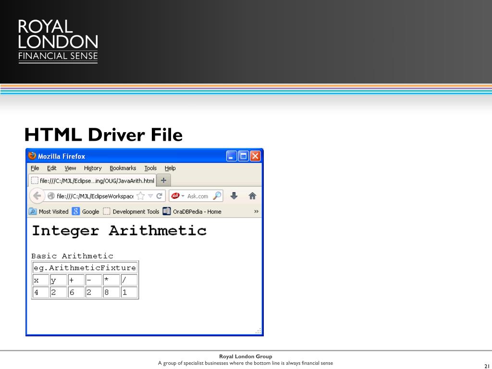This screenshot has height=369, width=492.
Task: Maximize the Mozilla Firefox window
Action: click(244, 156)
